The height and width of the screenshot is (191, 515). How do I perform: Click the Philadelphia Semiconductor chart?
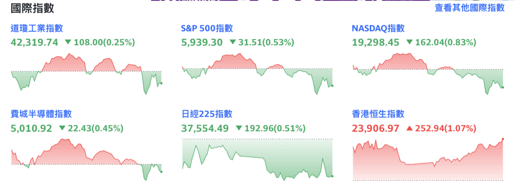pyautogui.click(x=86, y=159)
